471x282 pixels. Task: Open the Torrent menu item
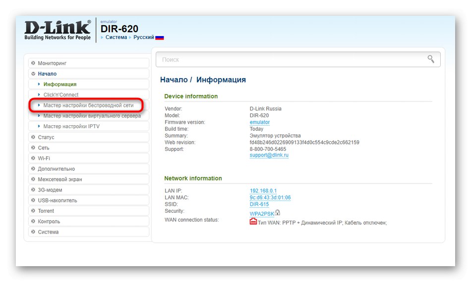click(89, 211)
